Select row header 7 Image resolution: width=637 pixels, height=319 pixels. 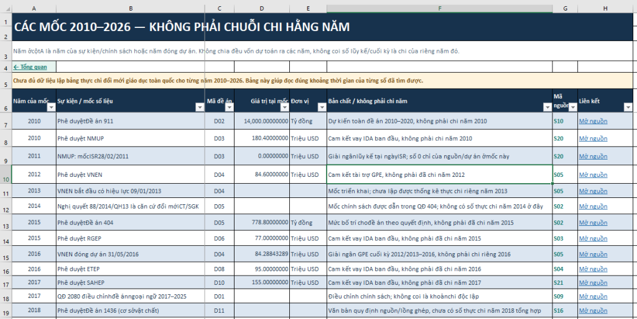[6, 121]
